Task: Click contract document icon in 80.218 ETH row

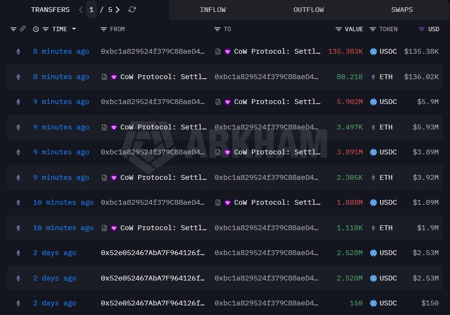Action: (x=105, y=77)
